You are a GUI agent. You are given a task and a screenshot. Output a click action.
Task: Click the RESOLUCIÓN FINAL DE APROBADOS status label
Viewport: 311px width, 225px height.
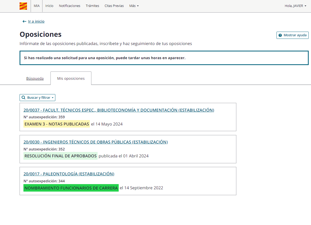[x=61, y=156]
